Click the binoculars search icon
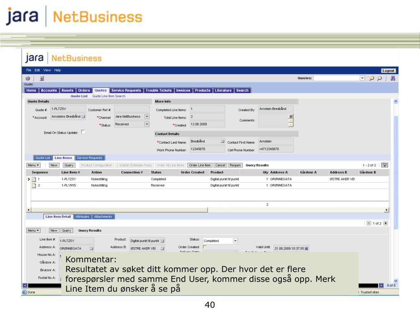 pos(393,78)
